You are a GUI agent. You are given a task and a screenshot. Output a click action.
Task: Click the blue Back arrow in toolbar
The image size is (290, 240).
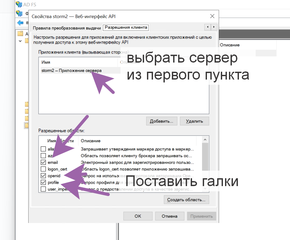[x=20, y=23]
